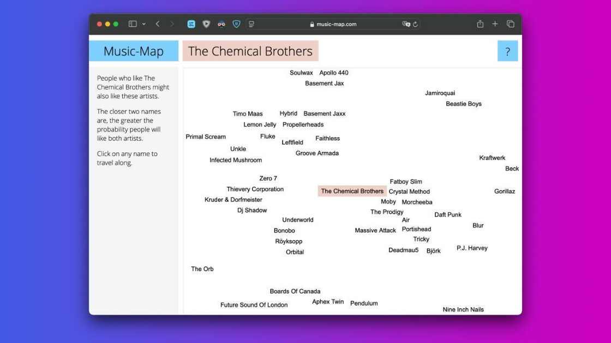This screenshot has width=611, height=343.
Task: Open the sidebar options dropdown chevron
Action: click(x=144, y=24)
